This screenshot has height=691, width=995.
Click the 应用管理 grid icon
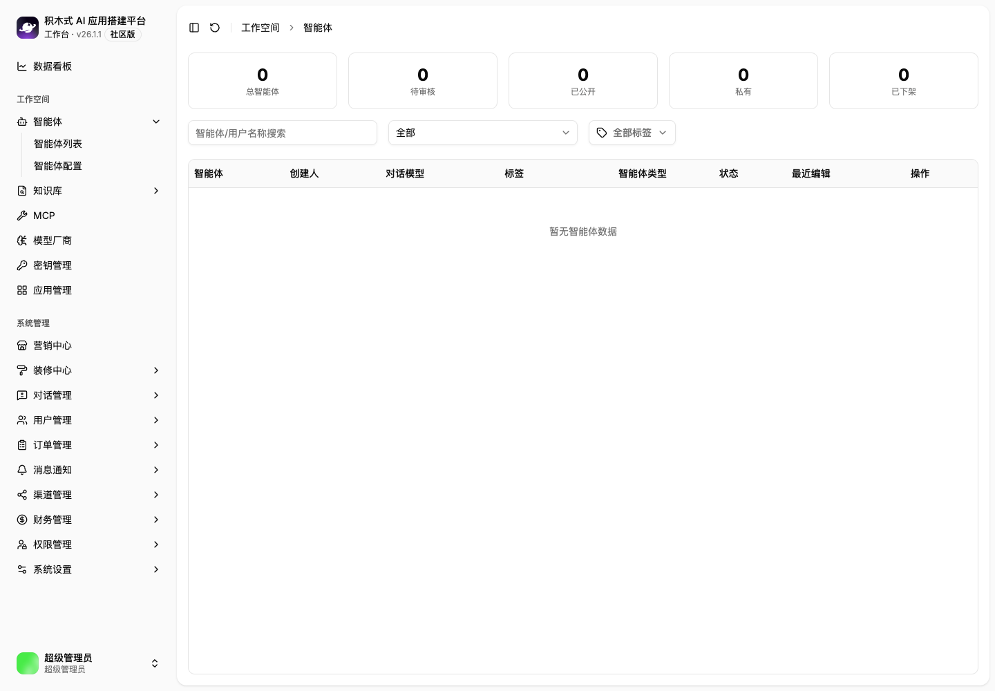click(x=22, y=290)
